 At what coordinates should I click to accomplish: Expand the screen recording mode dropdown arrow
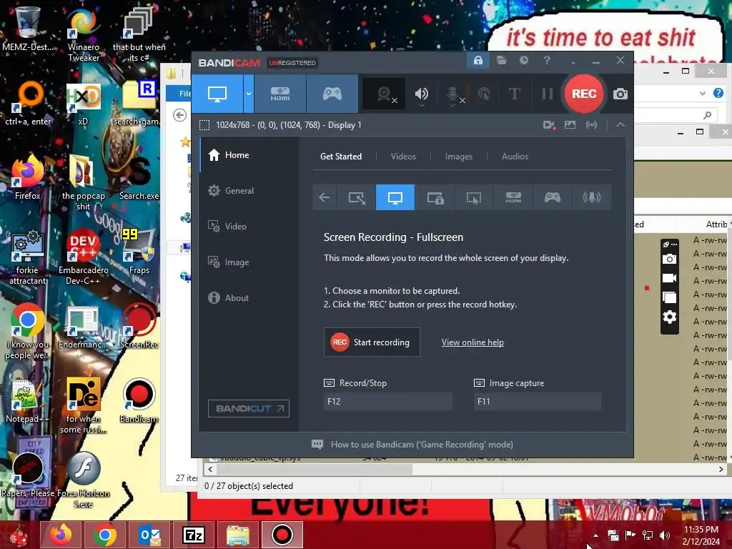(248, 94)
